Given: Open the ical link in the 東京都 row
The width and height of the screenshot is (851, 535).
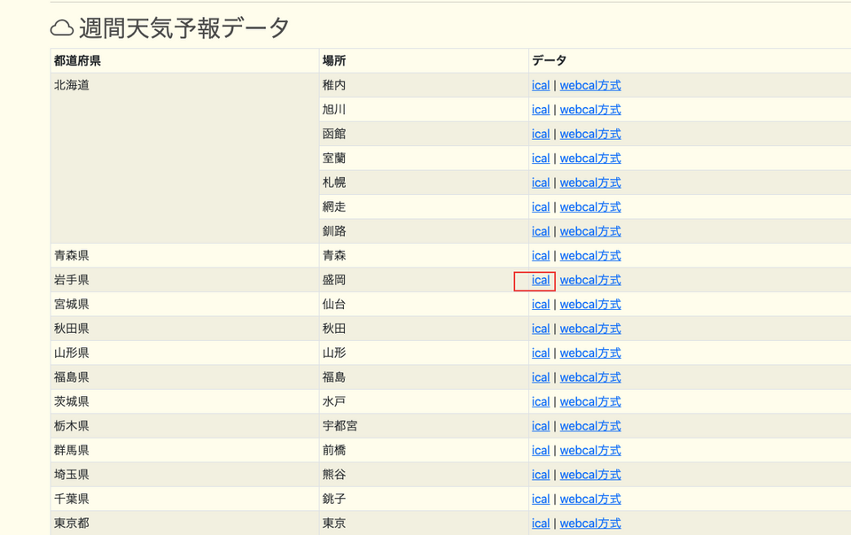Looking at the screenshot, I should point(541,524).
